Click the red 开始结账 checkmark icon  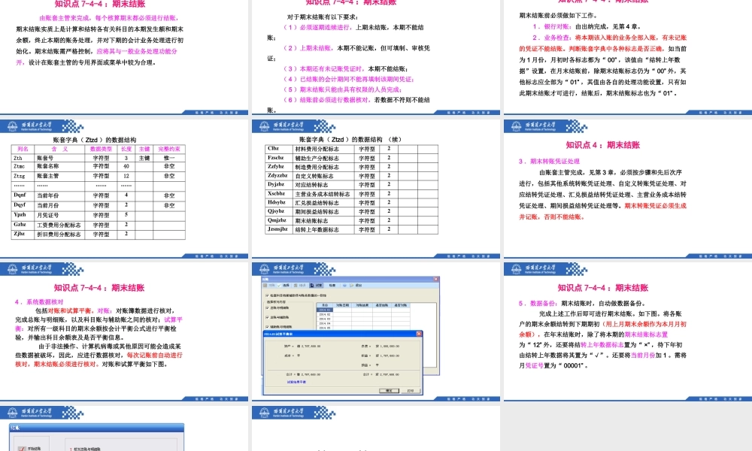click(21, 448)
